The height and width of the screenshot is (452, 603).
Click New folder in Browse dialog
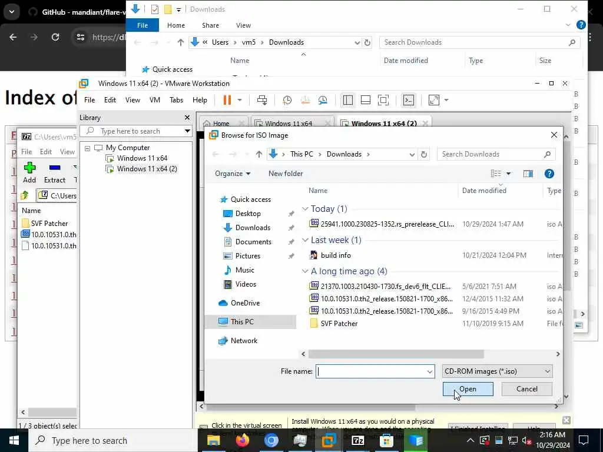click(x=286, y=174)
